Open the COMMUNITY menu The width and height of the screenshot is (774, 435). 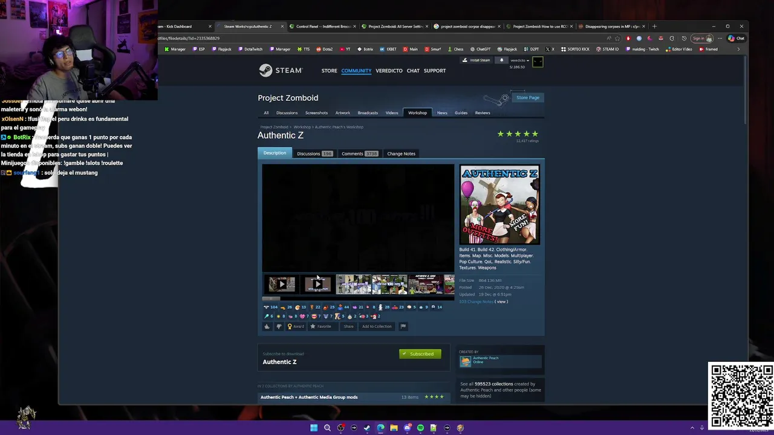356,71
